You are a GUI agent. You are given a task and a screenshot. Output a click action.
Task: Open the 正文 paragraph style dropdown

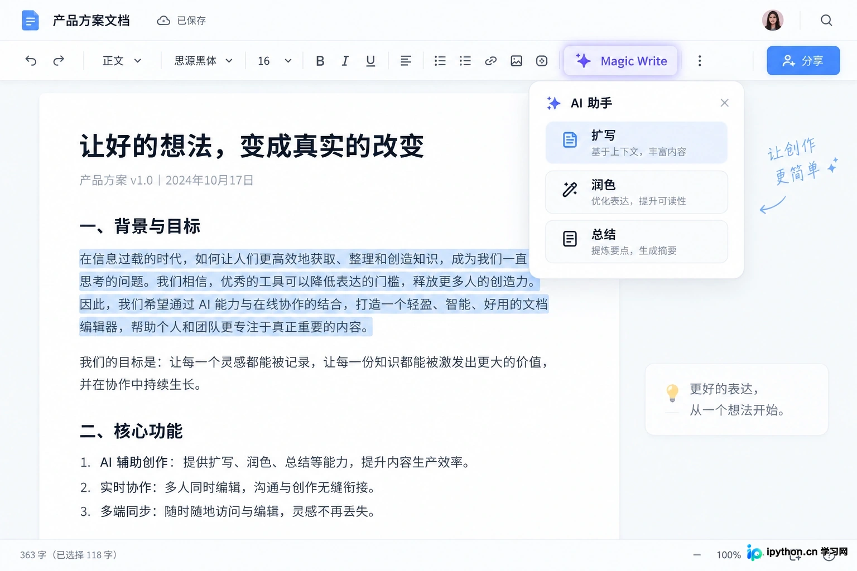click(122, 61)
